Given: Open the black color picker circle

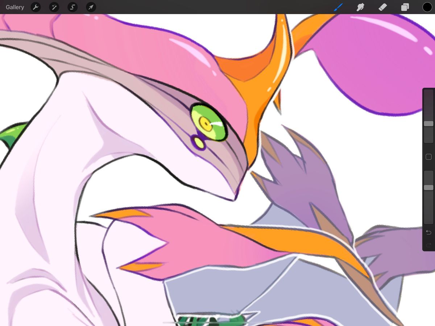Looking at the screenshot, I should (427, 7).
